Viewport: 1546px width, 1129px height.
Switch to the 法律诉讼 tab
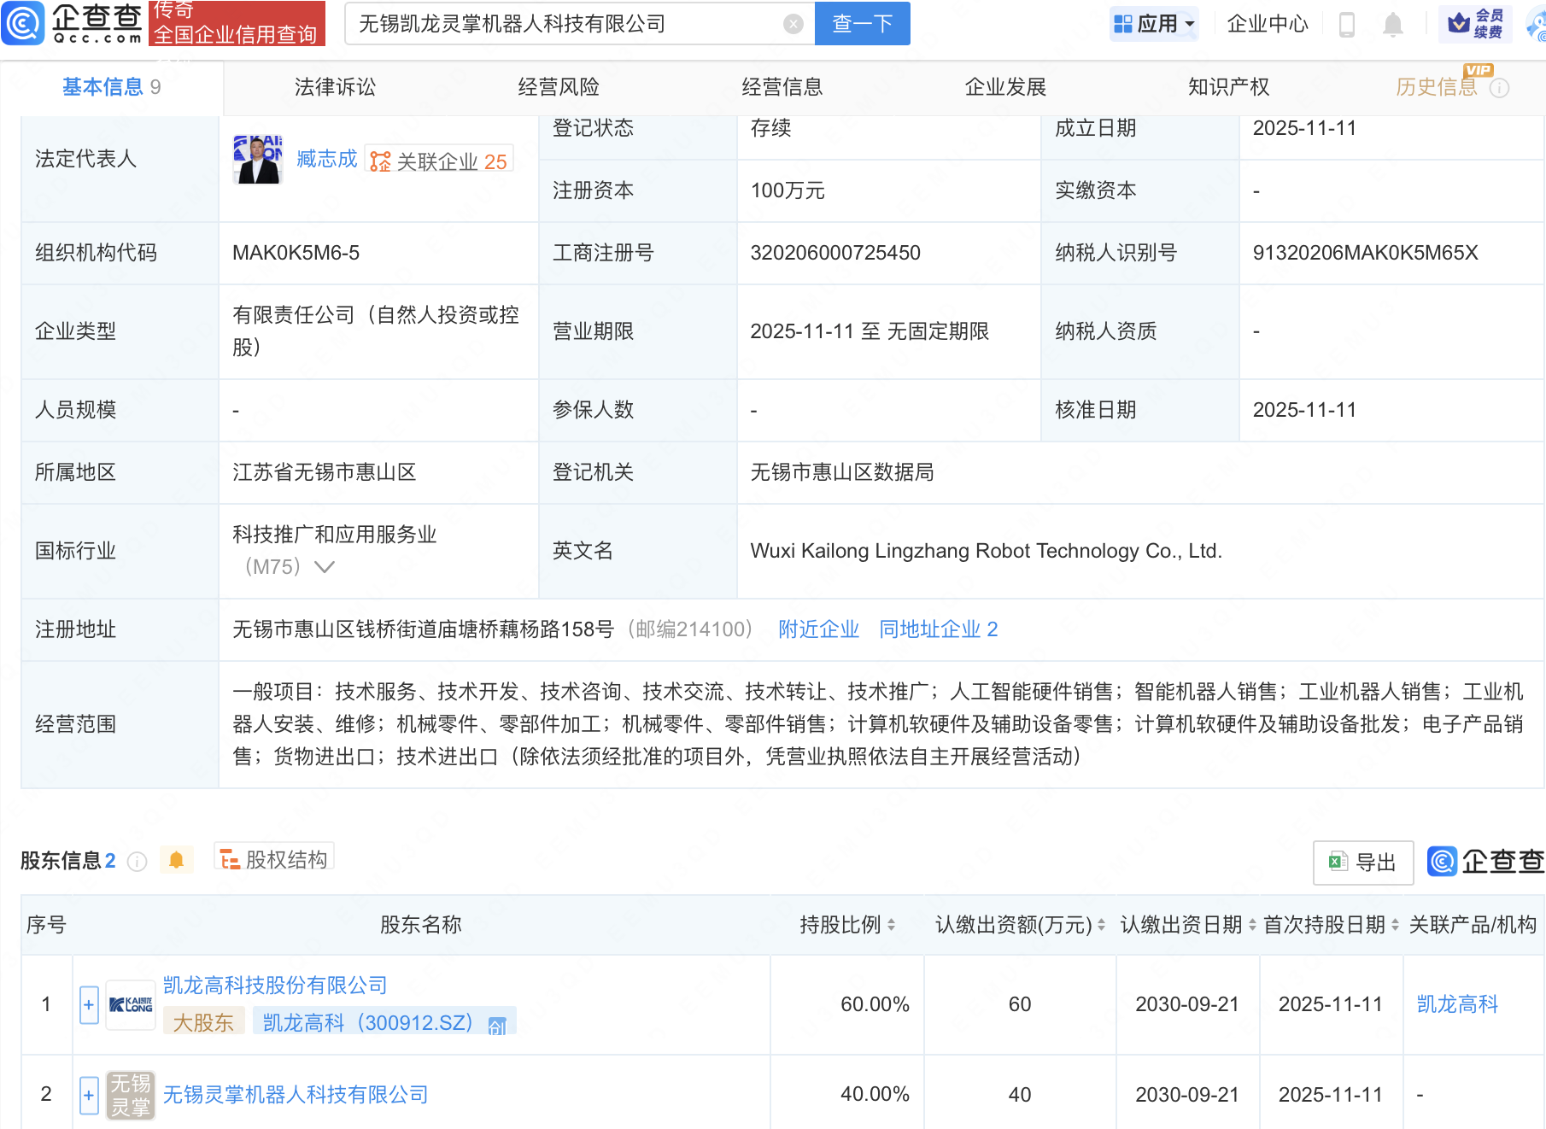[335, 87]
